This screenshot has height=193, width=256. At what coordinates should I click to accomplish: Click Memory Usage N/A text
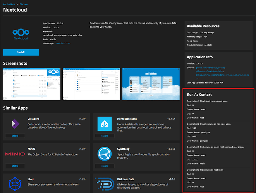tap(197, 37)
